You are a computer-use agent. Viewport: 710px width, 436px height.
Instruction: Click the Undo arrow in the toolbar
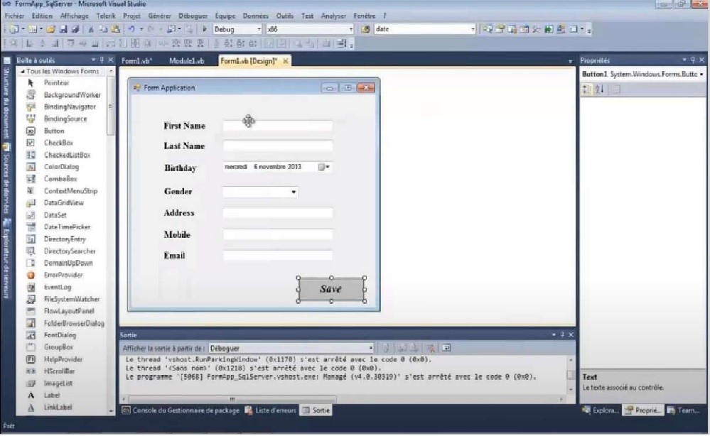[x=132, y=29]
